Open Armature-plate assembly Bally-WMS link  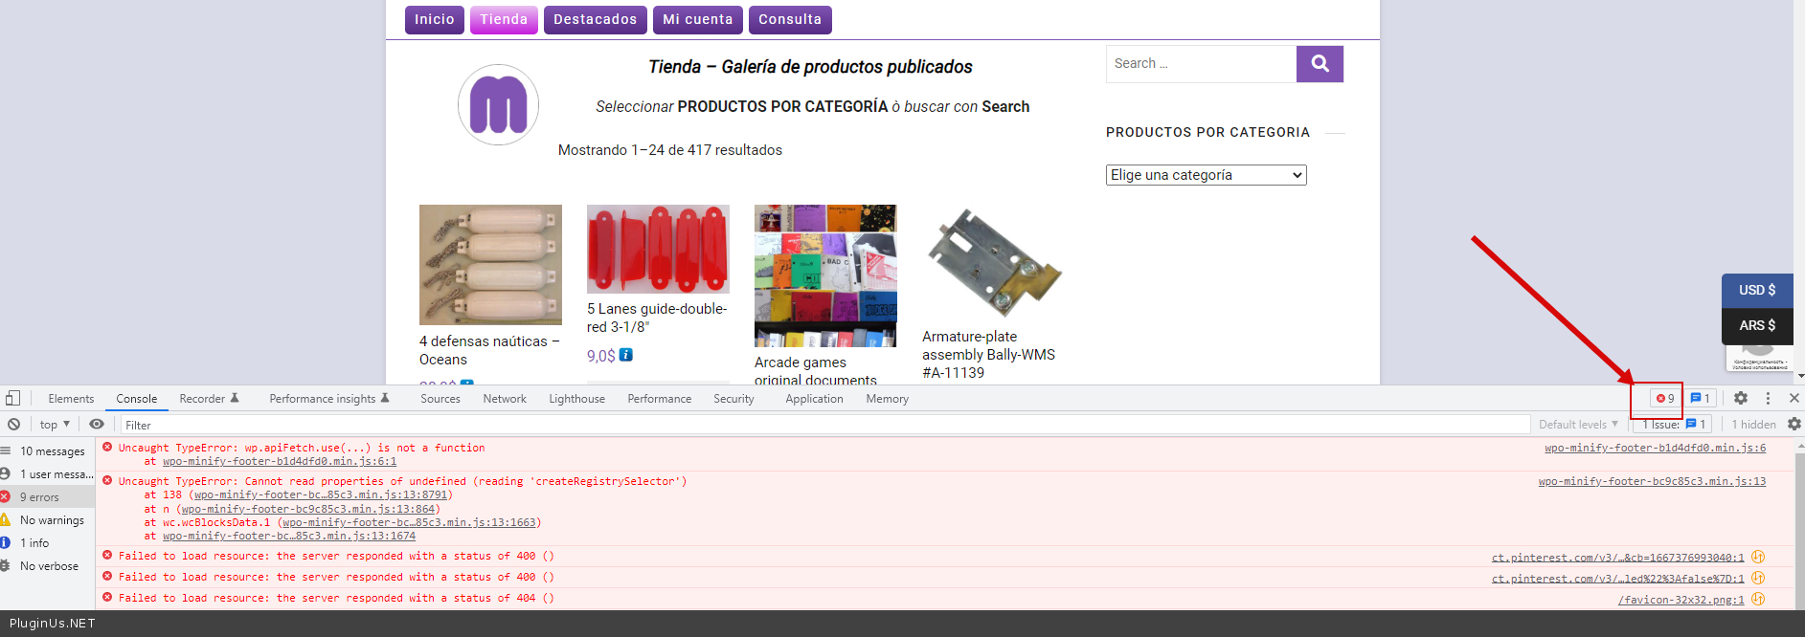pos(988,354)
